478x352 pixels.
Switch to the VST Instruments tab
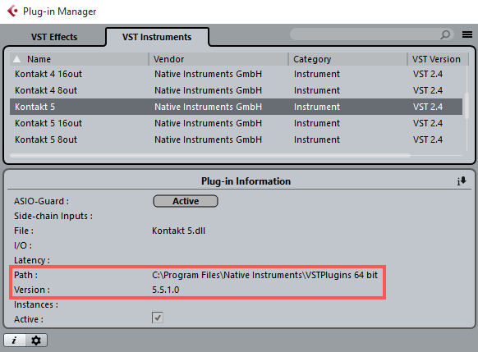157,37
